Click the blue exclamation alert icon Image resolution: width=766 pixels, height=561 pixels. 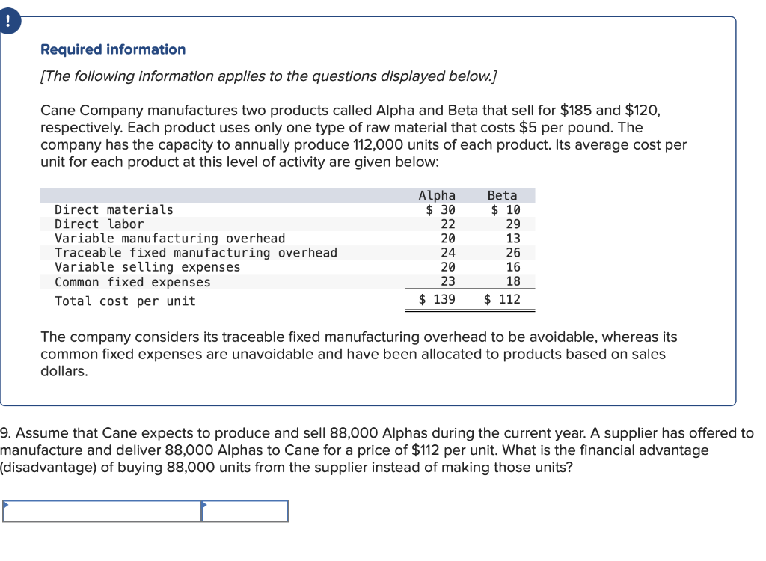pyautogui.click(x=10, y=21)
